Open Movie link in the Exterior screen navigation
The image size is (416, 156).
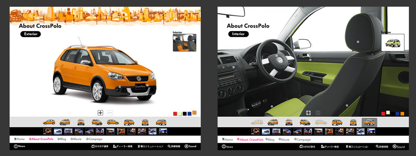[76, 139]
